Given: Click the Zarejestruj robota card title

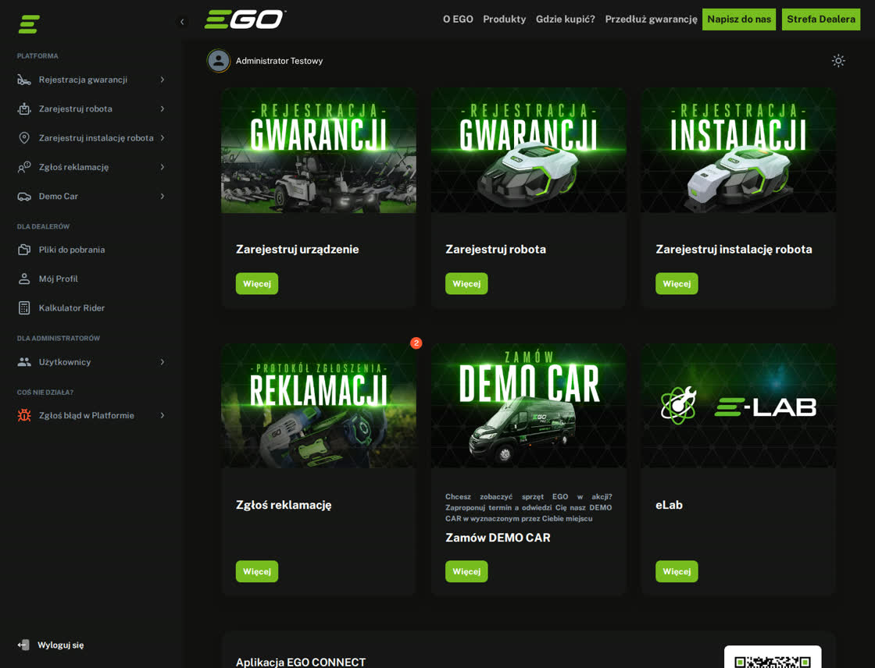Looking at the screenshot, I should point(495,249).
